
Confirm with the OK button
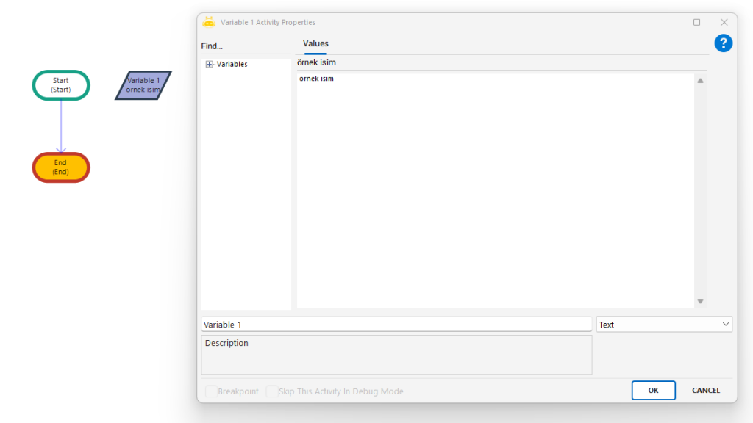[x=653, y=390]
